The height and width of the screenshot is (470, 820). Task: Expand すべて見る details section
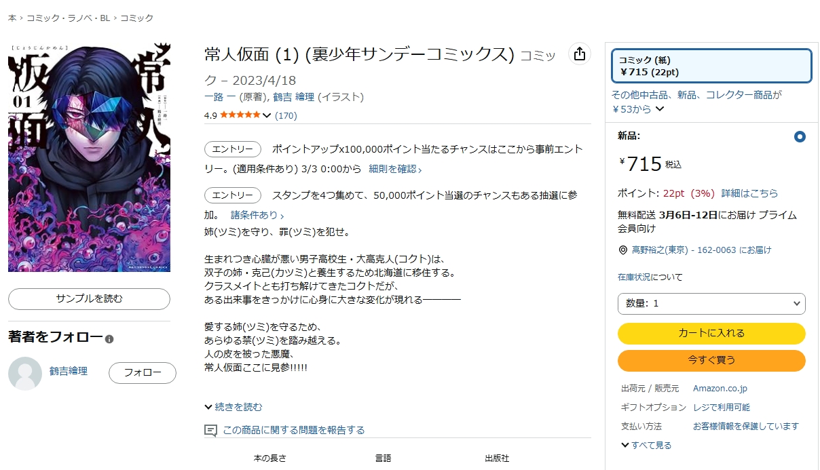pyautogui.click(x=646, y=445)
